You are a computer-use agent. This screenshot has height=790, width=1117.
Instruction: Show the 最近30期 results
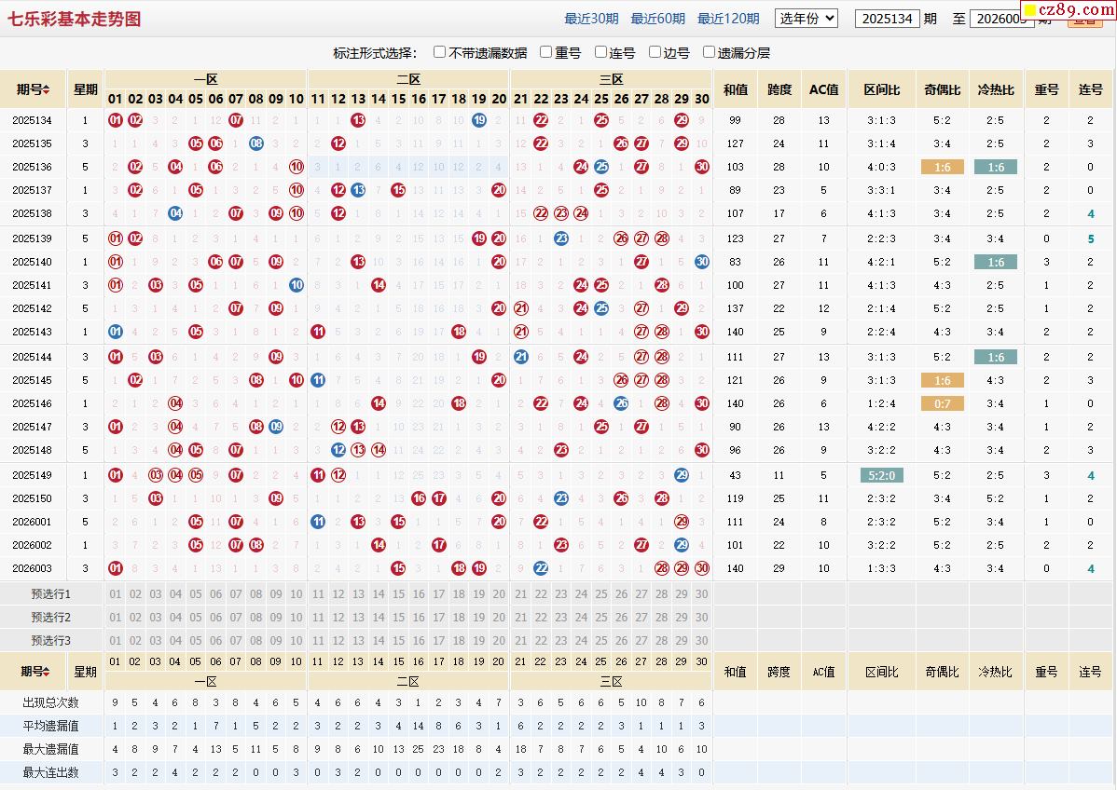pyautogui.click(x=591, y=19)
